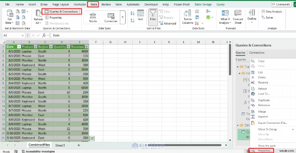Click Clear filter in ribbon
This screenshot has height=153, width=296.
[165, 11]
